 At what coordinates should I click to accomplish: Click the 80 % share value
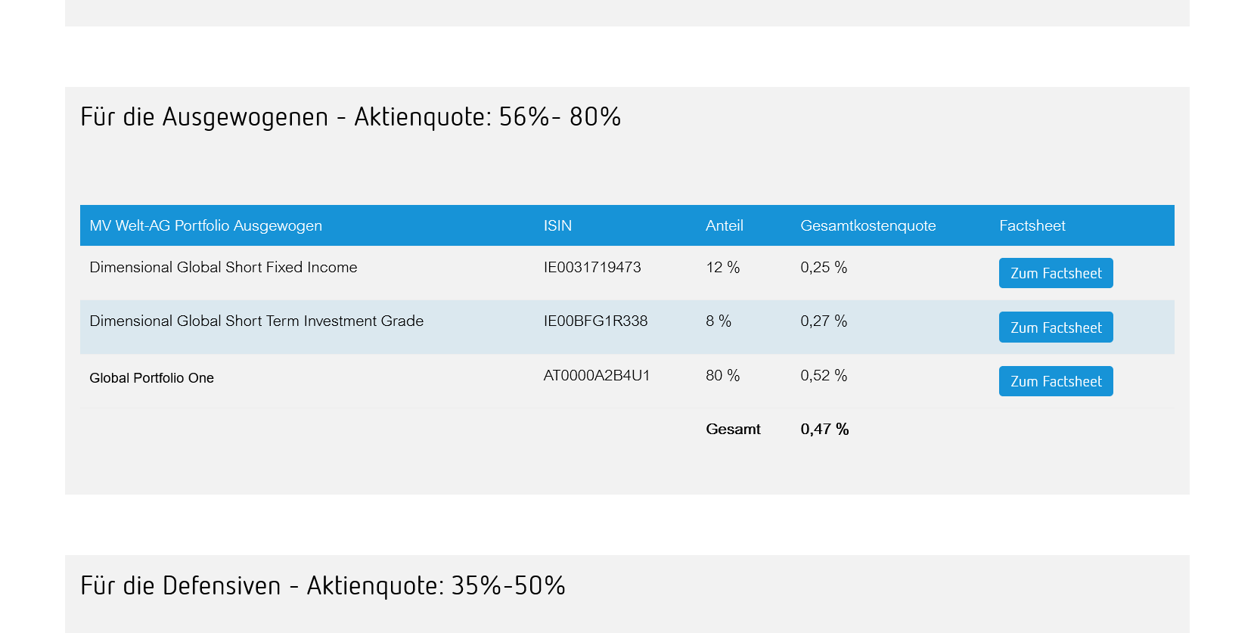coord(722,375)
